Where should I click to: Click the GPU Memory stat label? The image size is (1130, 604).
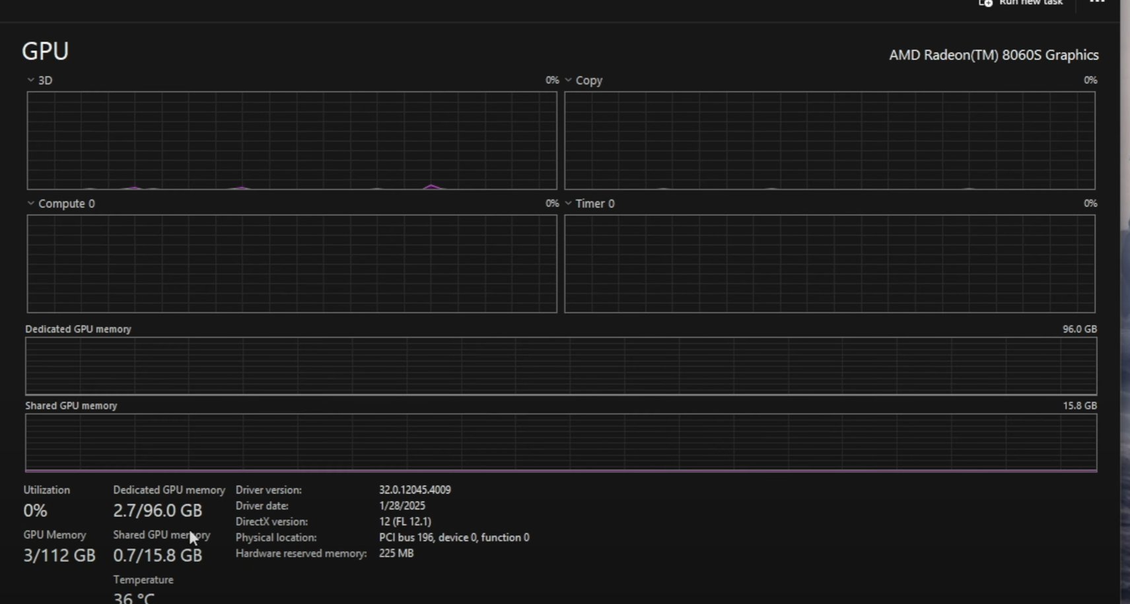pos(55,535)
